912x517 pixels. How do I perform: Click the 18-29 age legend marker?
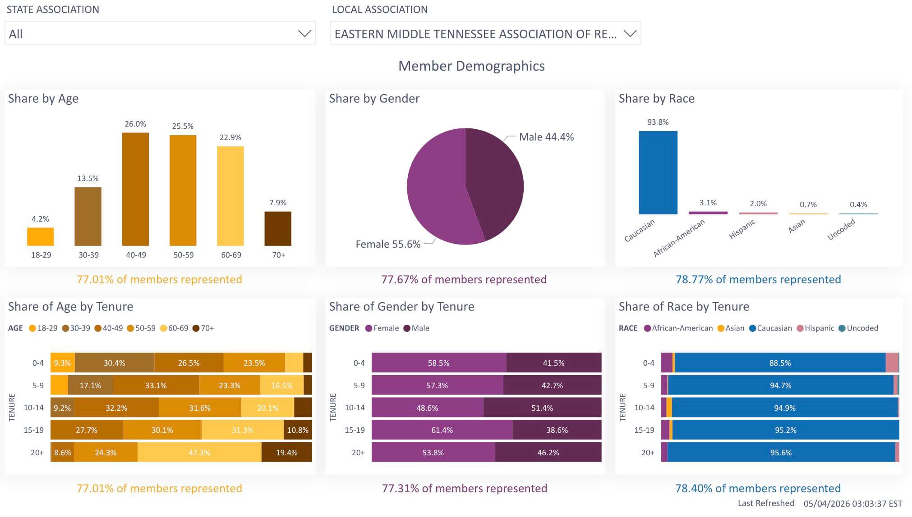[32, 328]
